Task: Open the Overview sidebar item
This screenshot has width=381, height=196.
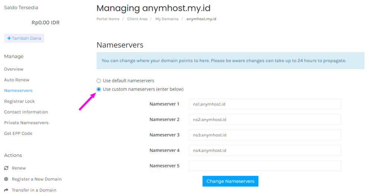Action: [x=14, y=69]
